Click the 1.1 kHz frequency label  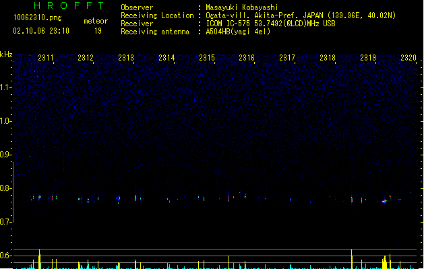point(5,87)
